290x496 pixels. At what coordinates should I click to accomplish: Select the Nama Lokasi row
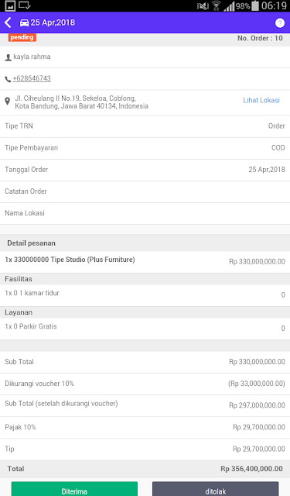pos(145,214)
